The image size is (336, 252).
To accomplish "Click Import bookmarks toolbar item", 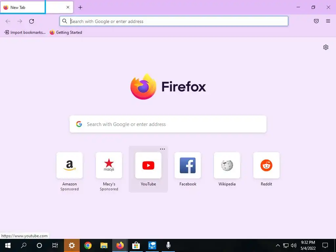I will (25, 32).
